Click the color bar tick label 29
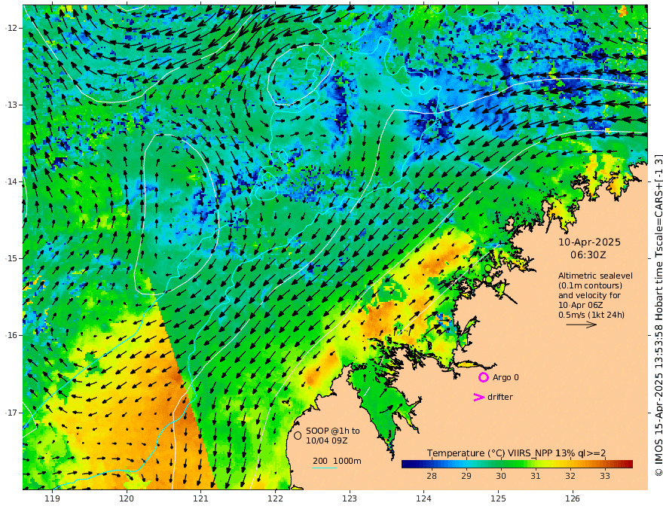This screenshot has width=663, height=512. tap(466, 476)
